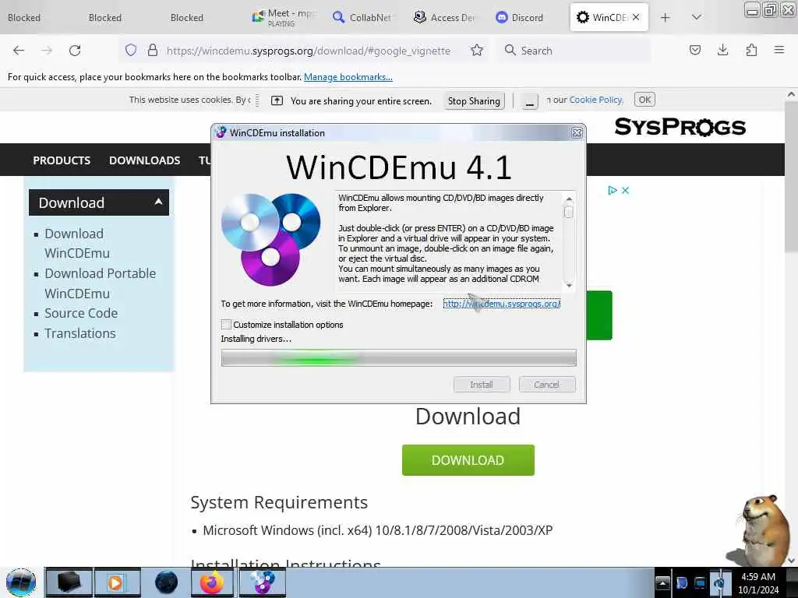The width and height of the screenshot is (798, 598).
Task: Click the installation progress bar
Action: 398,358
